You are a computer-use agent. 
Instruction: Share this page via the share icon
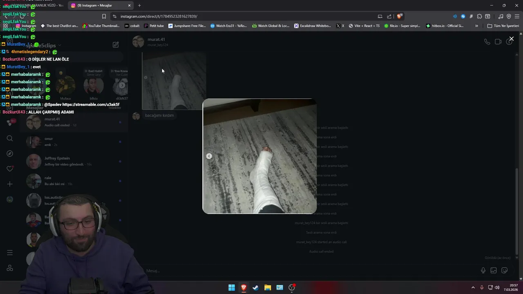389,16
